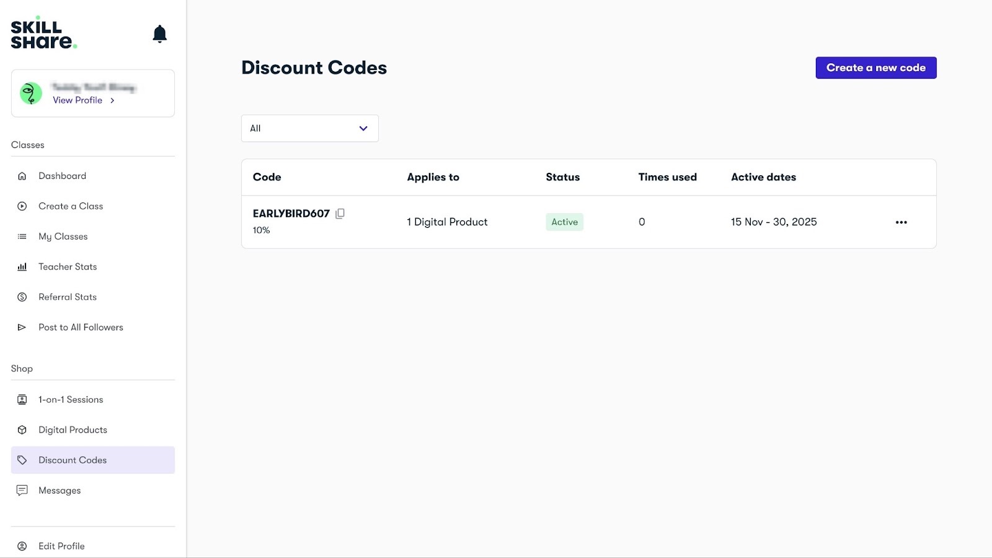Click the 1 Digital Product cell
This screenshot has height=558, width=992.
pos(447,222)
